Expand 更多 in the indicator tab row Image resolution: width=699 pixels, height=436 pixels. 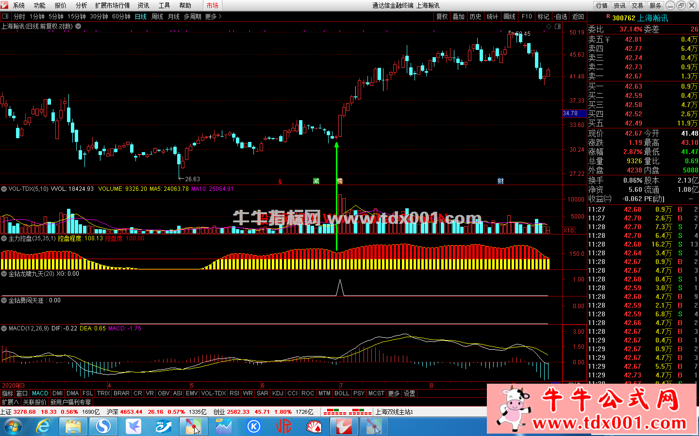pyautogui.click(x=394, y=393)
